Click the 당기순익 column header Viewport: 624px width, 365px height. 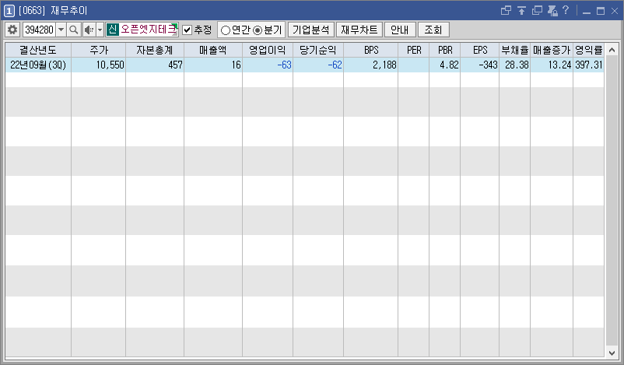318,50
